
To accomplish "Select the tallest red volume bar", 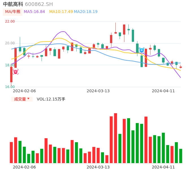I will pos(115,138).
